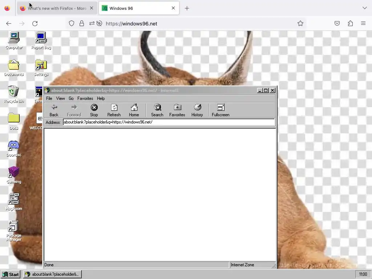The image size is (372, 279).
Task: Click the about:blank taskbar button
Action: (x=52, y=275)
